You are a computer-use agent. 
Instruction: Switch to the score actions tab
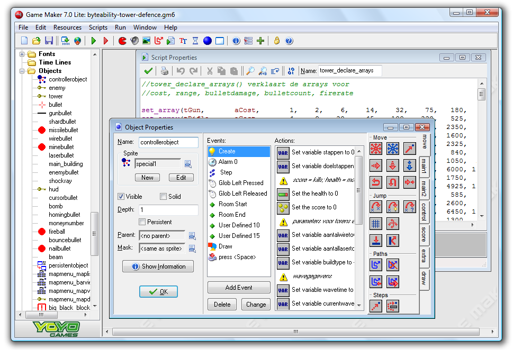[x=424, y=234]
